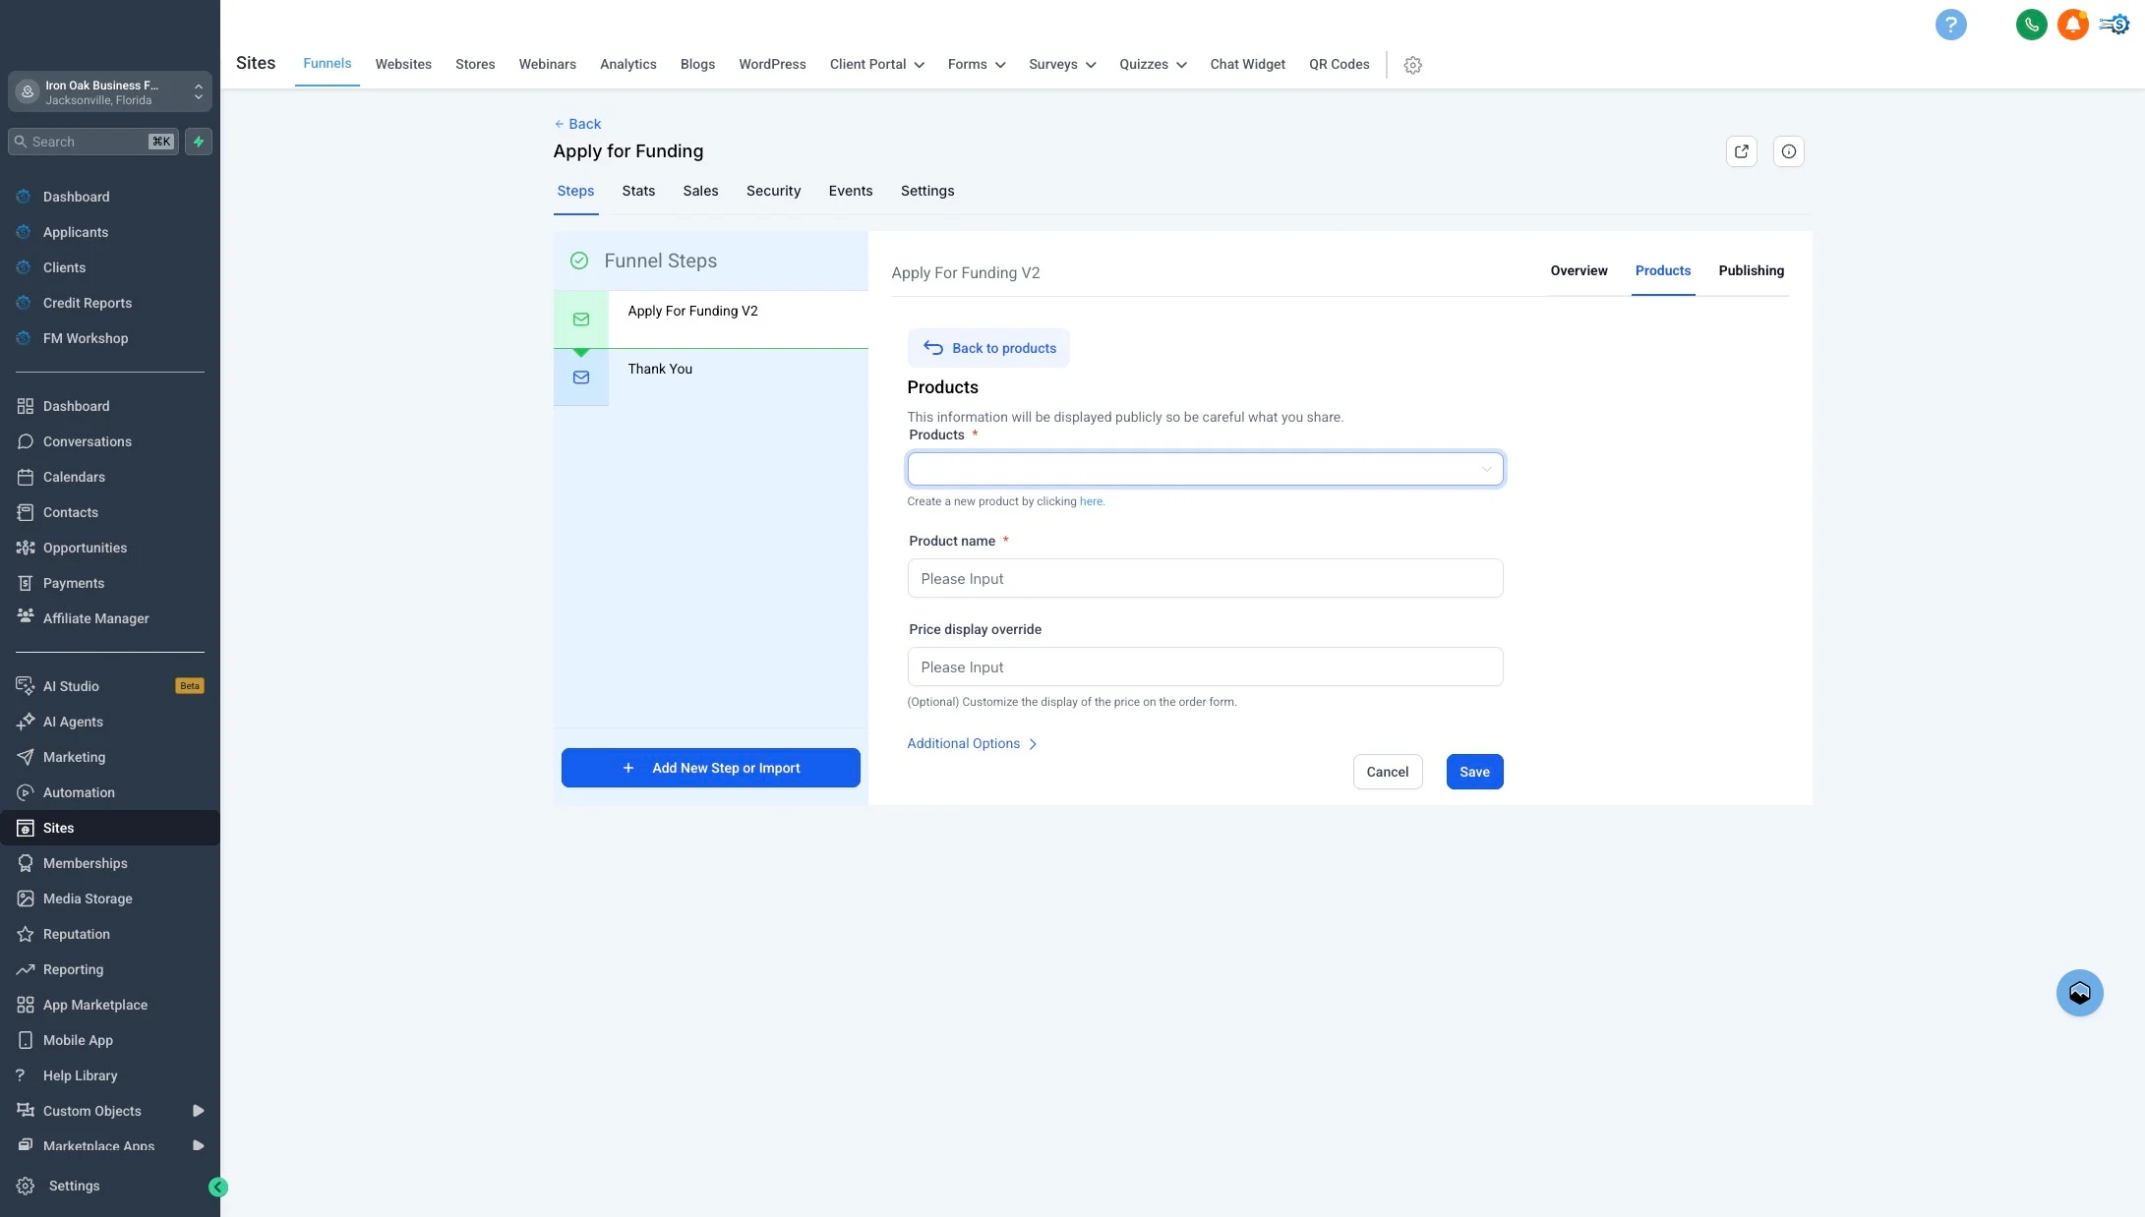Open funnel preview in new window icon
The height and width of the screenshot is (1217, 2145).
[1742, 151]
